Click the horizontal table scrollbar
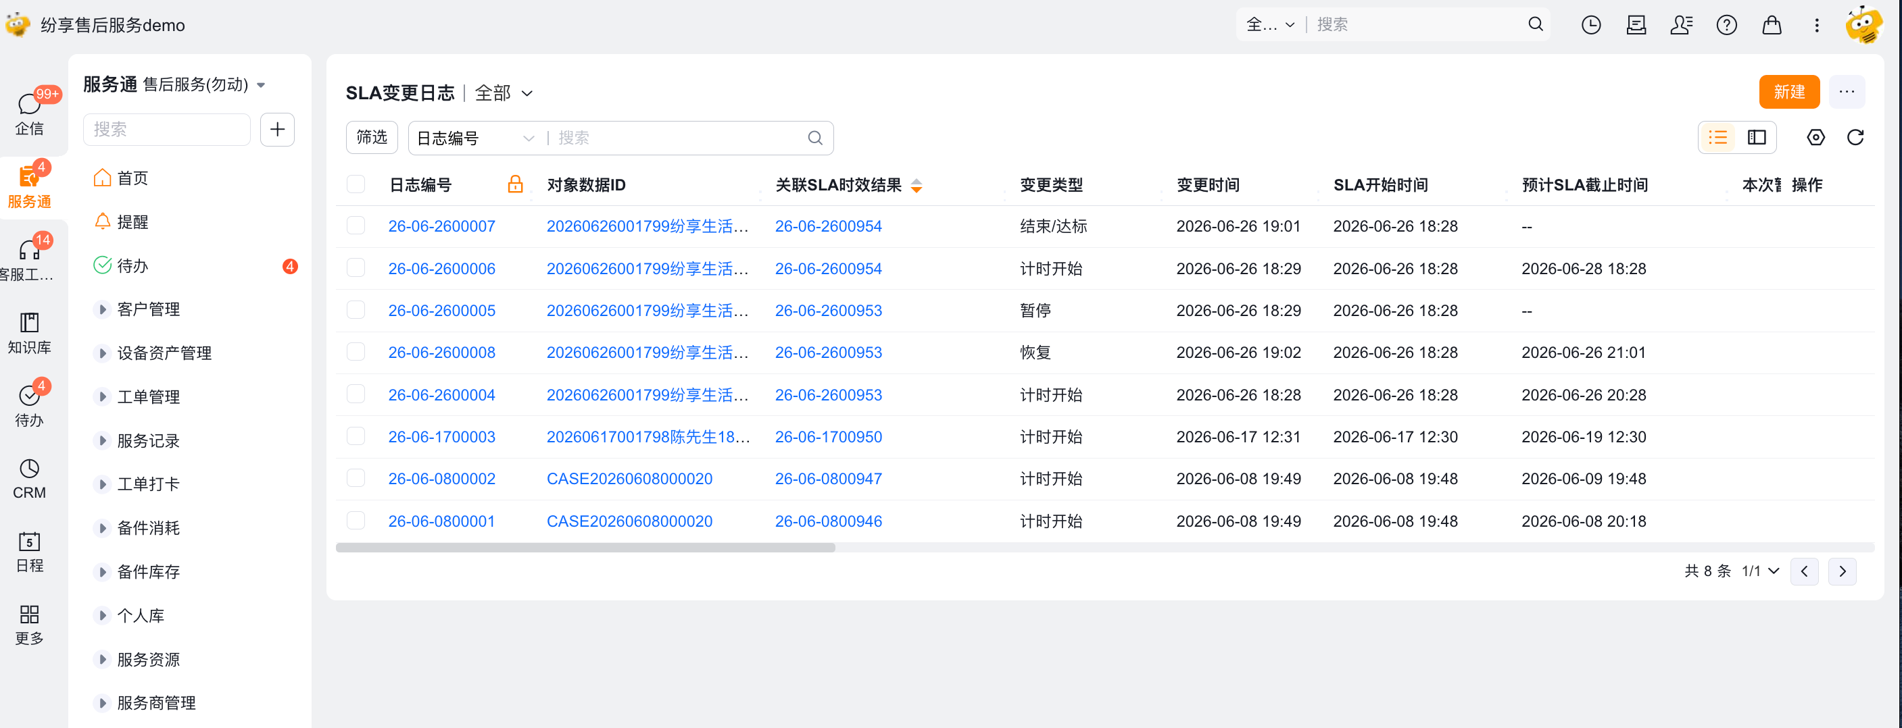This screenshot has height=728, width=1902. pyautogui.click(x=585, y=547)
